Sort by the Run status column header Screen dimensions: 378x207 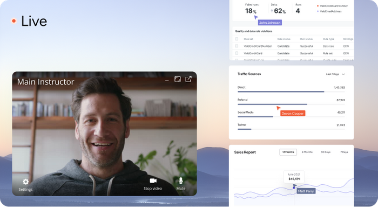306,39
